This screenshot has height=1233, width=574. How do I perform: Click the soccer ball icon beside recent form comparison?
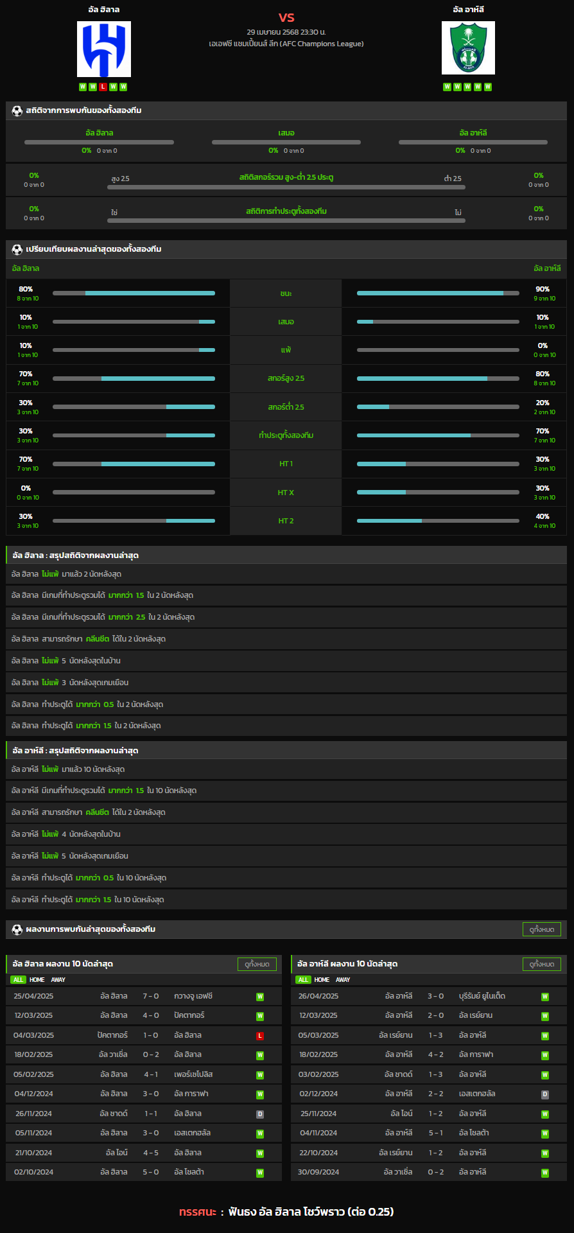pyautogui.click(x=17, y=249)
